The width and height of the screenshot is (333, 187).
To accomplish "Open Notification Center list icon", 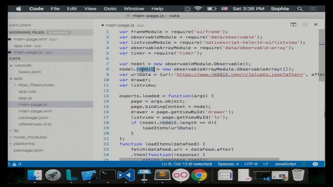I will 312,9.
